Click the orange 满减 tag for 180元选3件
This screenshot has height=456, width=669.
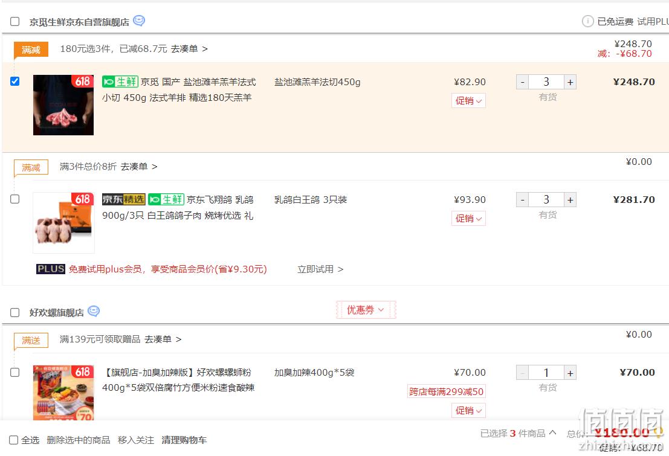pyautogui.click(x=31, y=50)
